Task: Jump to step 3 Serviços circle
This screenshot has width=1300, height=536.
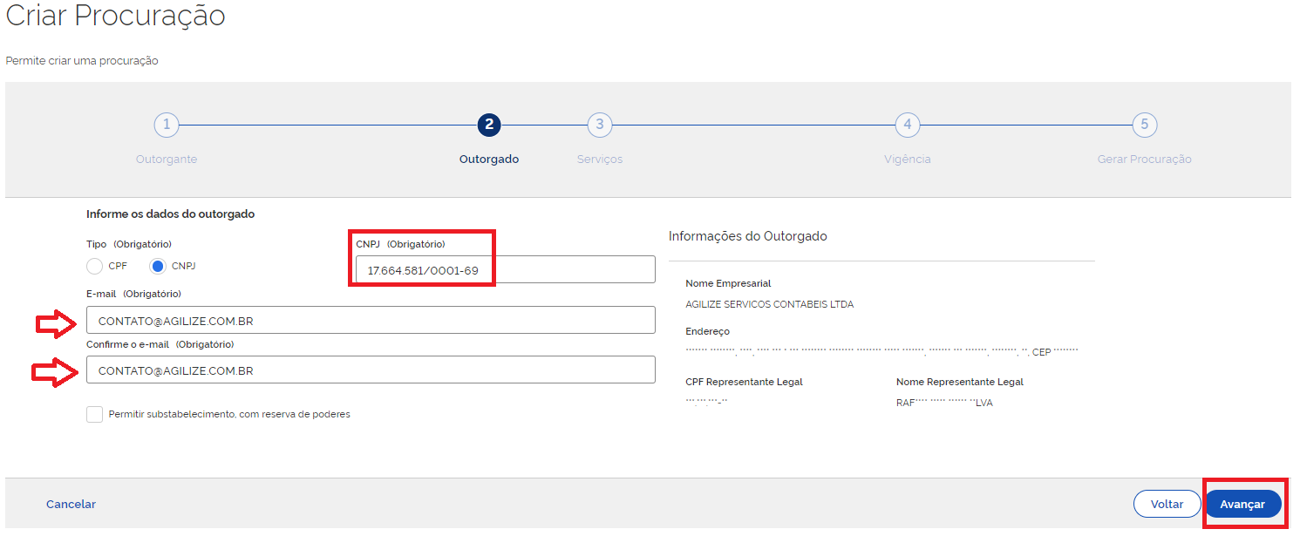Action: [599, 125]
